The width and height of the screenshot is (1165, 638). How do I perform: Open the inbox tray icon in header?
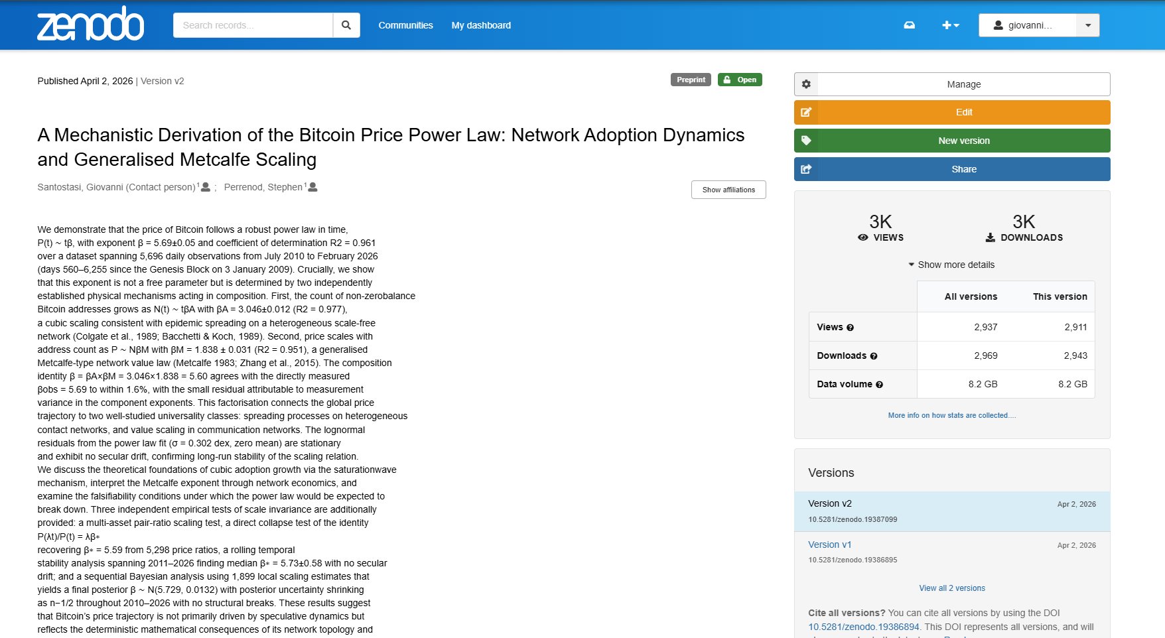pyautogui.click(x=910, y=25)
